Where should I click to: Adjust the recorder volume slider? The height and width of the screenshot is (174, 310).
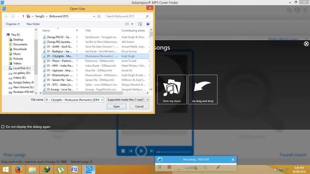(191, 168)
